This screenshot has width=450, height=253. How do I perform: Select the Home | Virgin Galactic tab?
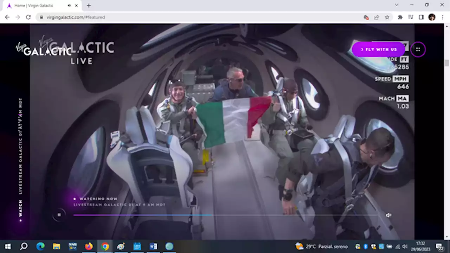click(43, 6)
